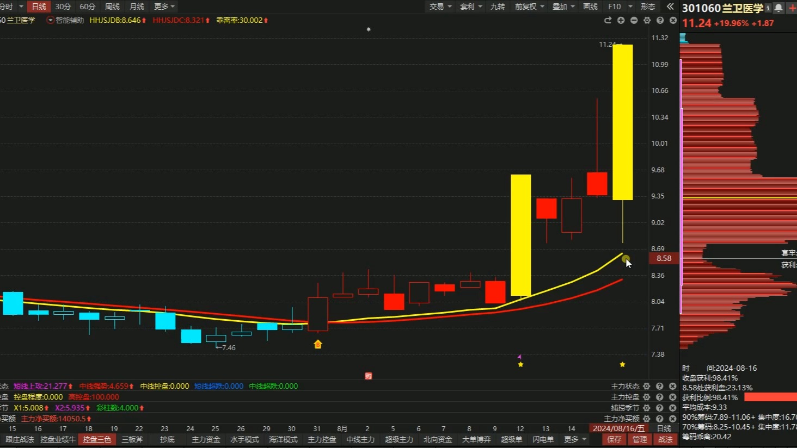This screenshot has height=448, width=797.
Task: Expand the 分时 dropdown arrow at the top left
Action: click(x=21, y=7)
